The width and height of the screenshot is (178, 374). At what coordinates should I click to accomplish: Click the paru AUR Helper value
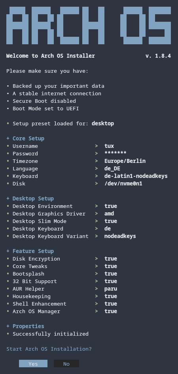(x=111, y=289)
